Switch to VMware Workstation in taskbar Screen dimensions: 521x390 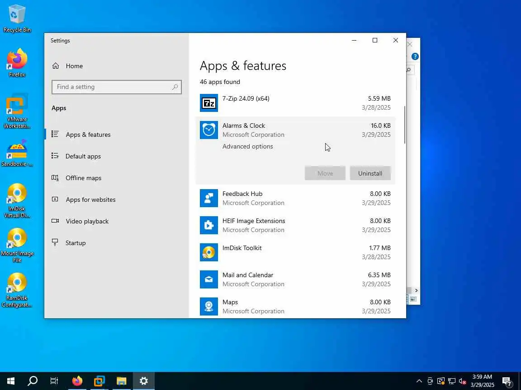(x=99, y=381)
